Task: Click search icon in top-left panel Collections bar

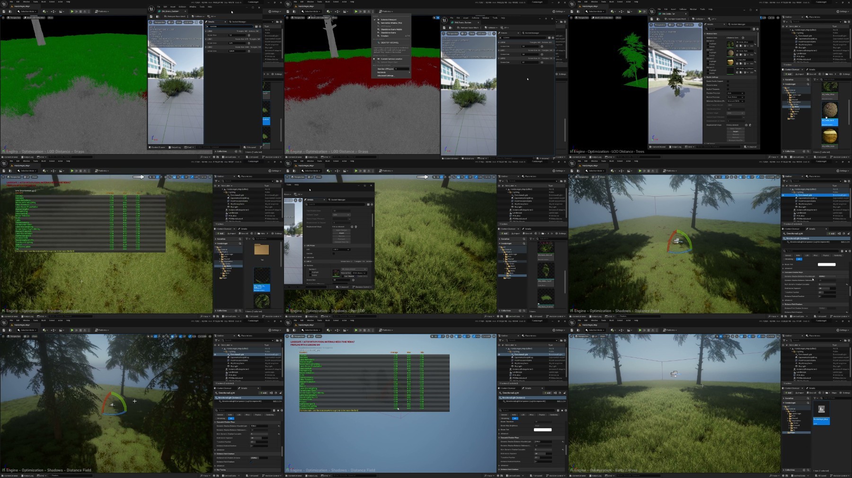Action: point(240,151)
